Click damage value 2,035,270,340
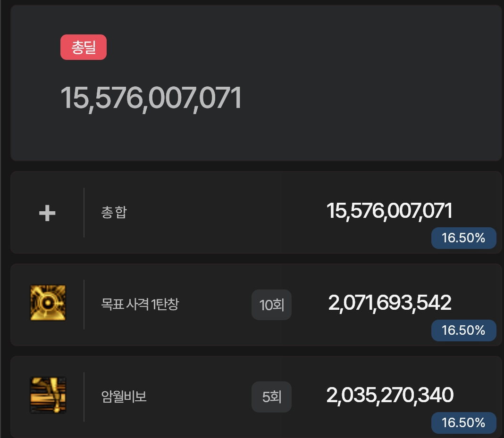Viewport: 504px width, 438px height. [x=390, y=395]
